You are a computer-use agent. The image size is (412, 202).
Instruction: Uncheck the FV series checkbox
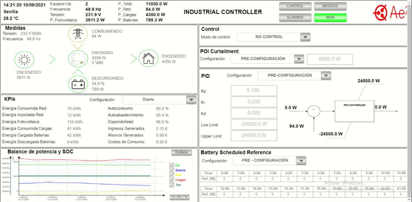point(172,165)
